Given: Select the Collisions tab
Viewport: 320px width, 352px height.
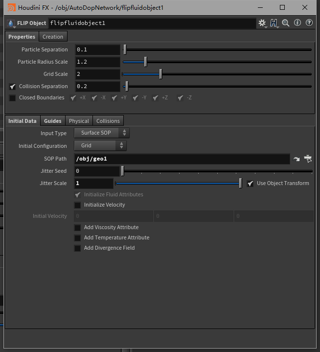Looking at the screenshot, I should tap(108, 121).
